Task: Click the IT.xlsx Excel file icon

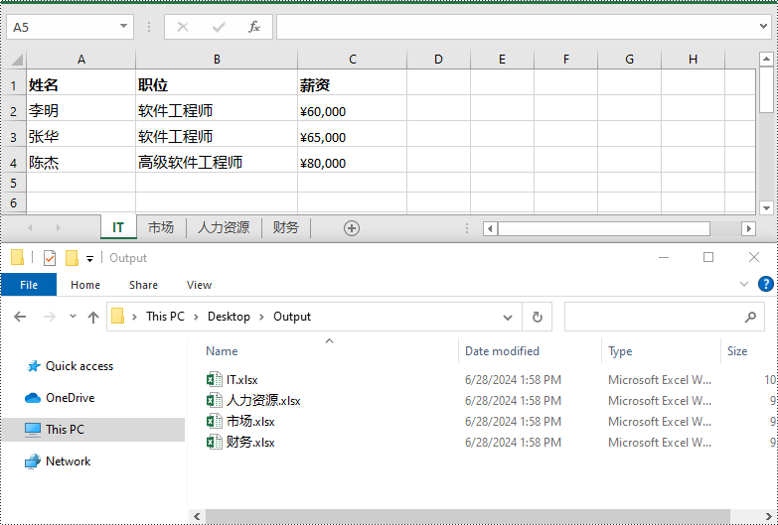Action: coord(214,380)
